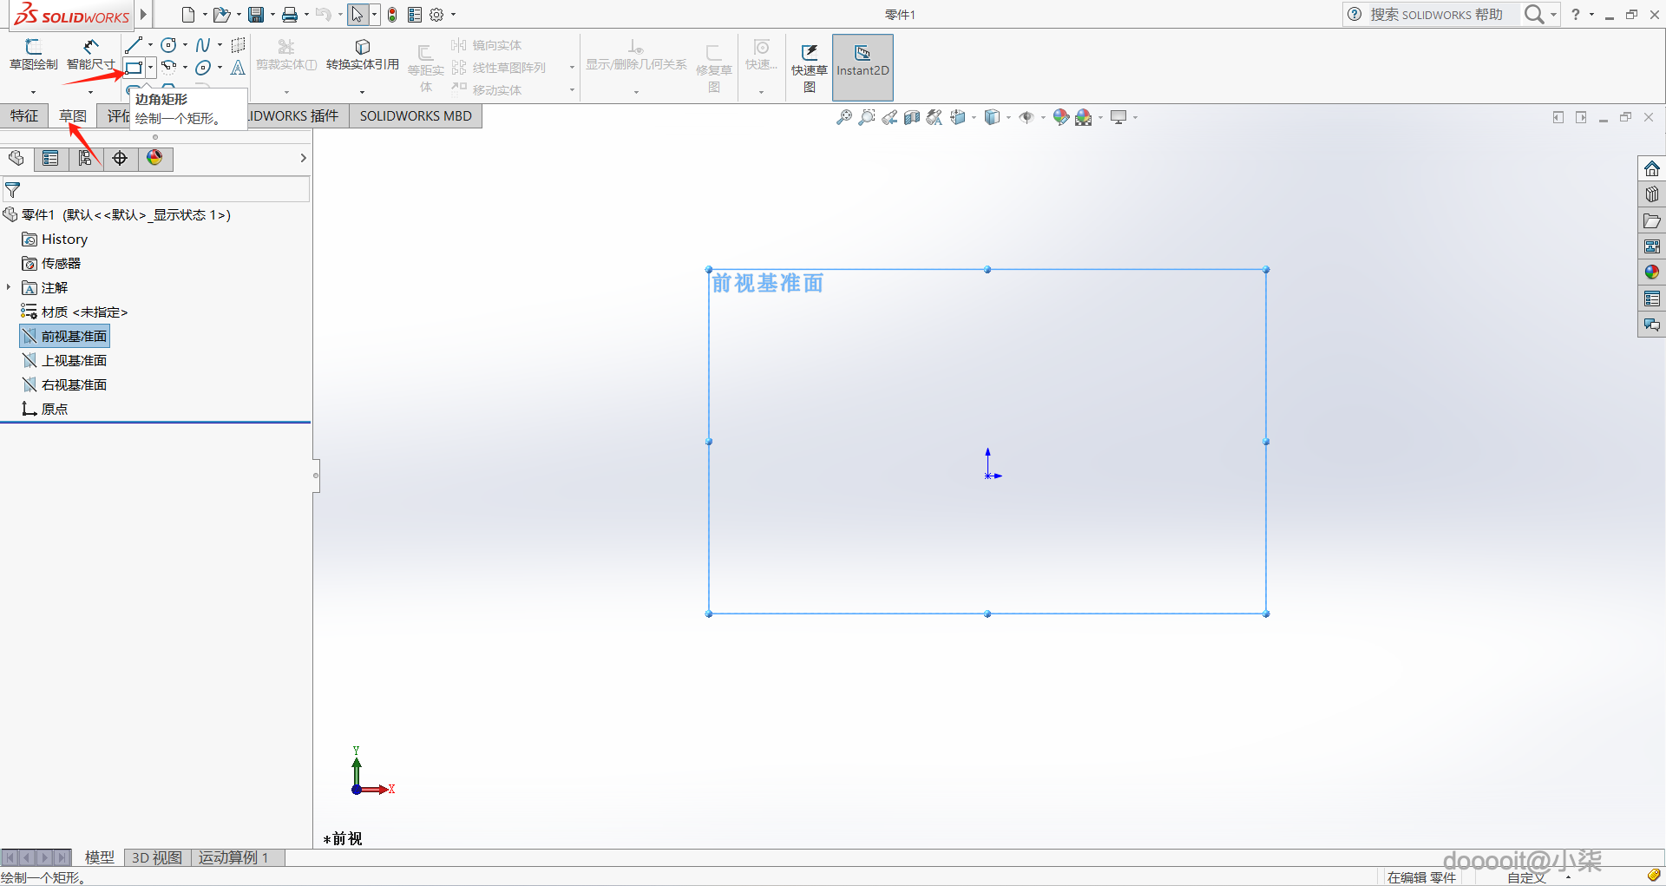Viewport: 1666px width, 886px height.
Task: Open the Spline tool dropdown arrow
Action: (220, 45)
